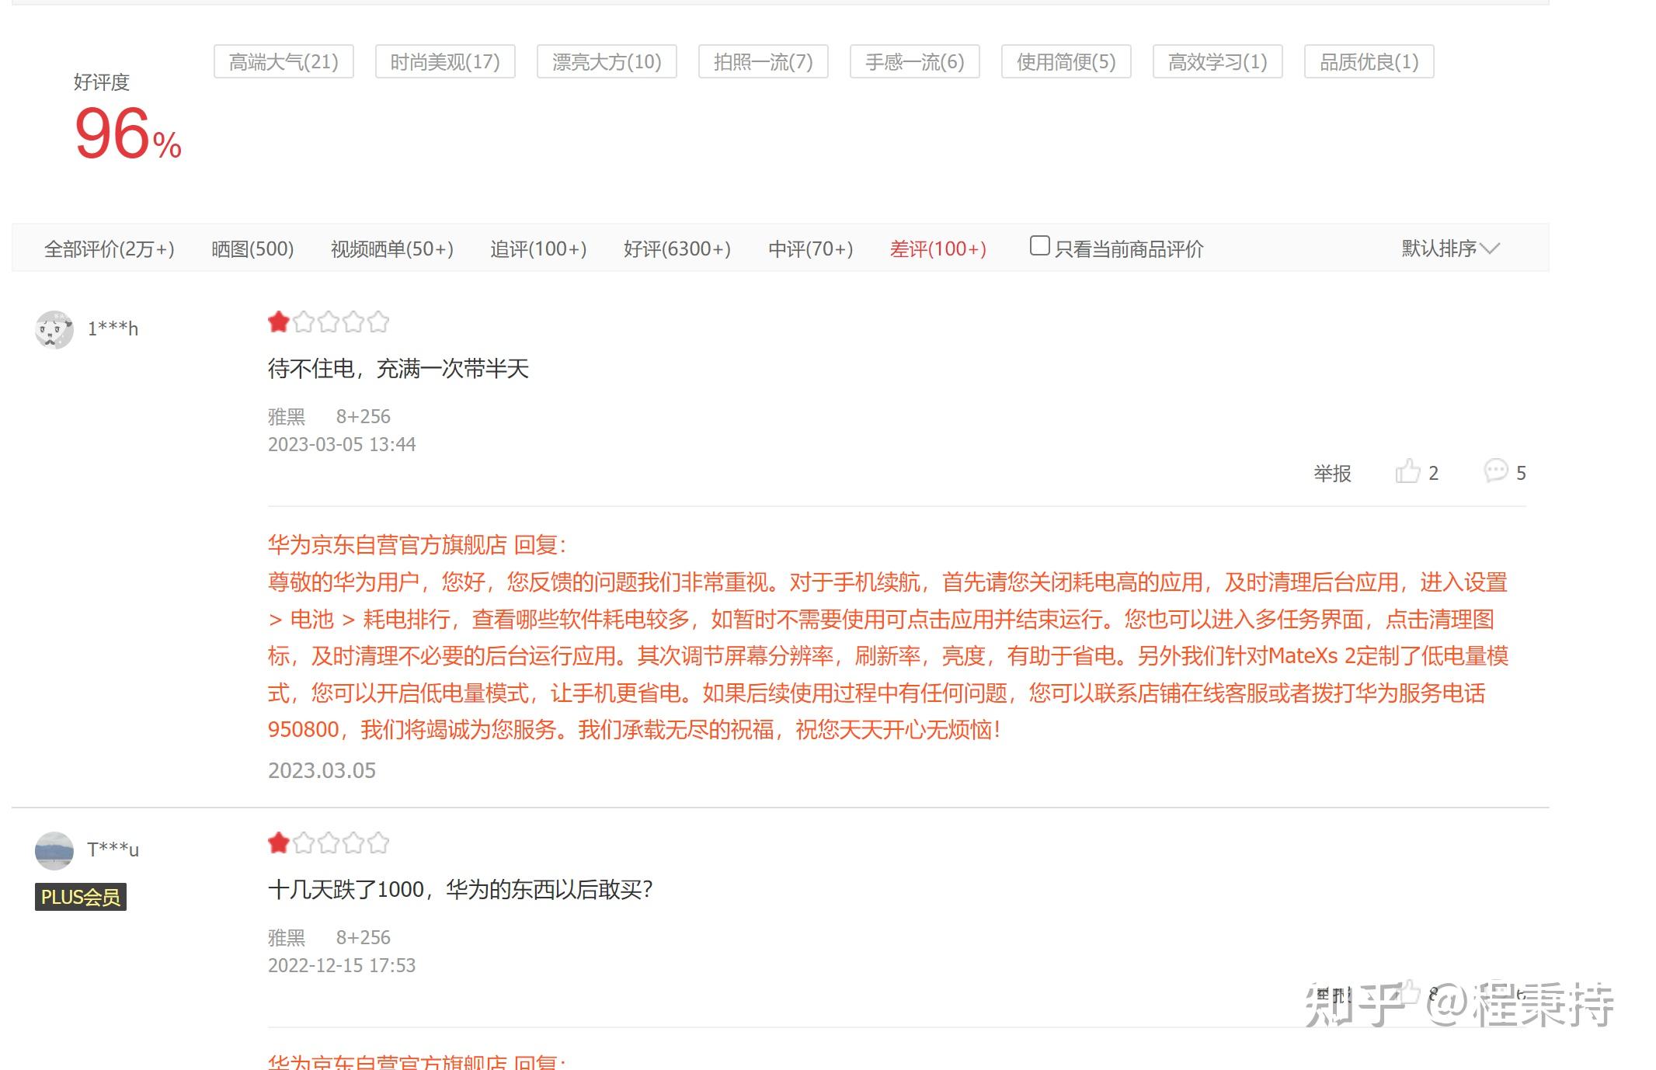
Task: Filter by tag 时尚美观(17)
Action: point(445,61)
